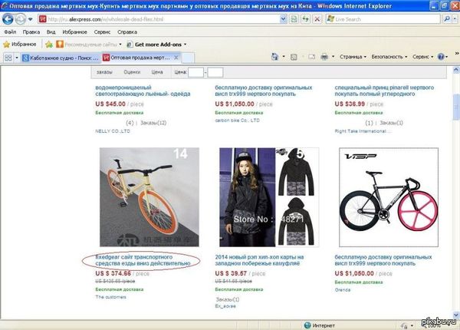
Task: Open the Get more Add-ons link
Action: [x=160, y=45]
